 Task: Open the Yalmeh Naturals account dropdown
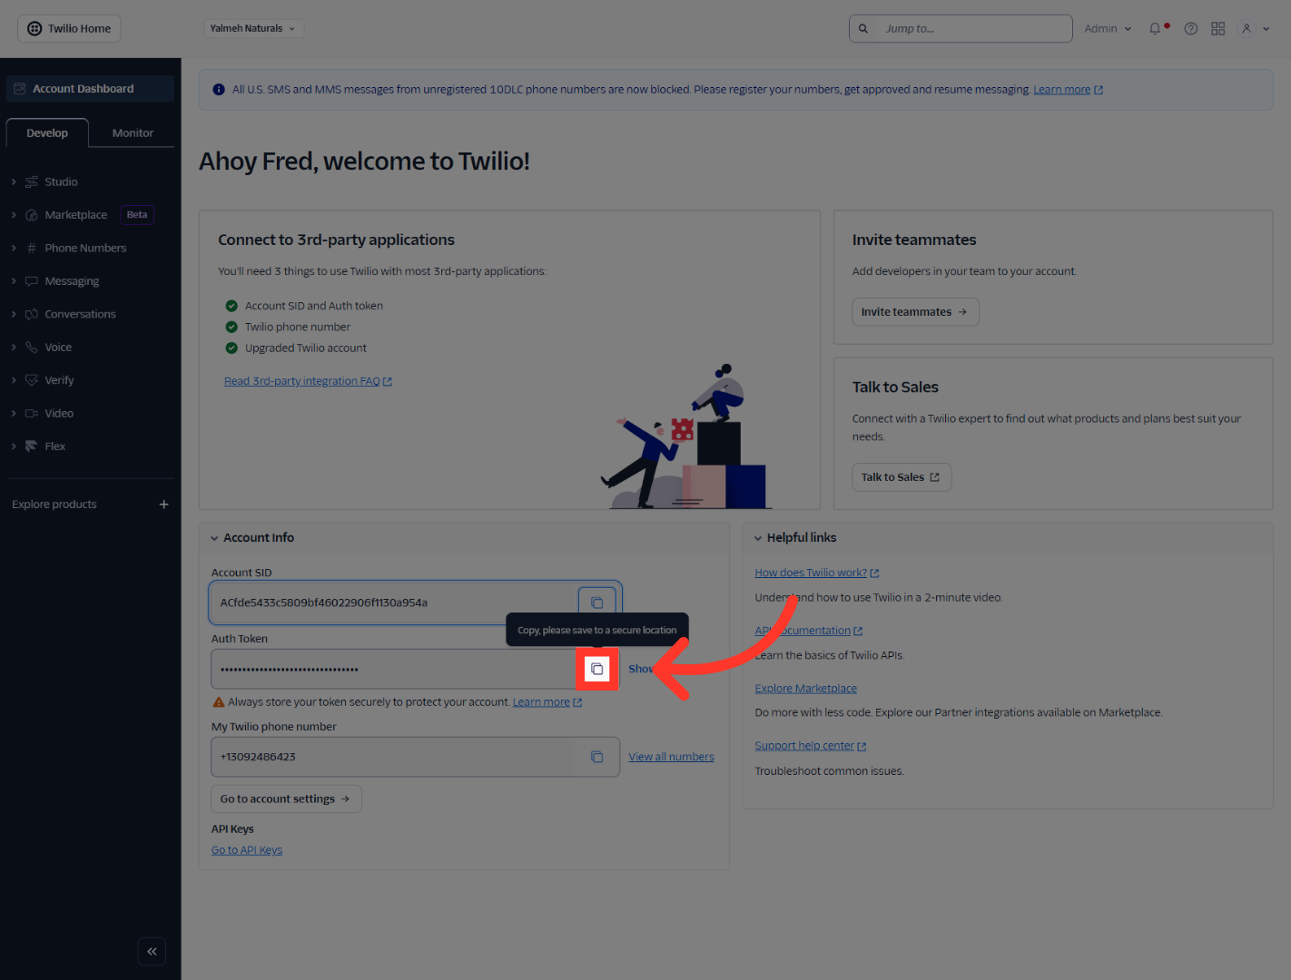click(x=253, y=28)
